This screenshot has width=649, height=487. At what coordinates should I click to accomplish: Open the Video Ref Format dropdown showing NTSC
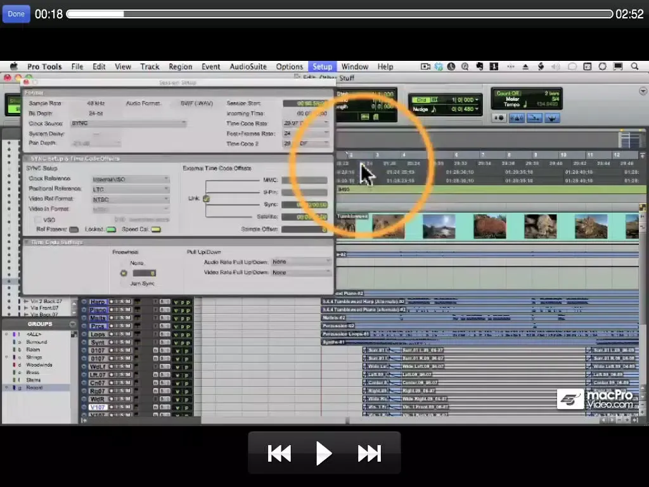131,199
